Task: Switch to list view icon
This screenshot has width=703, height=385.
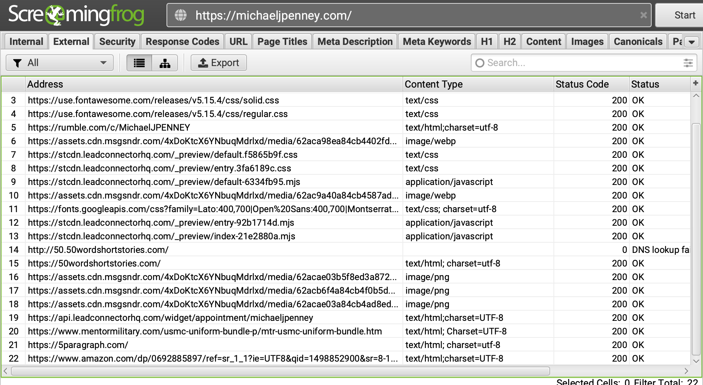Action: point(139,63)
